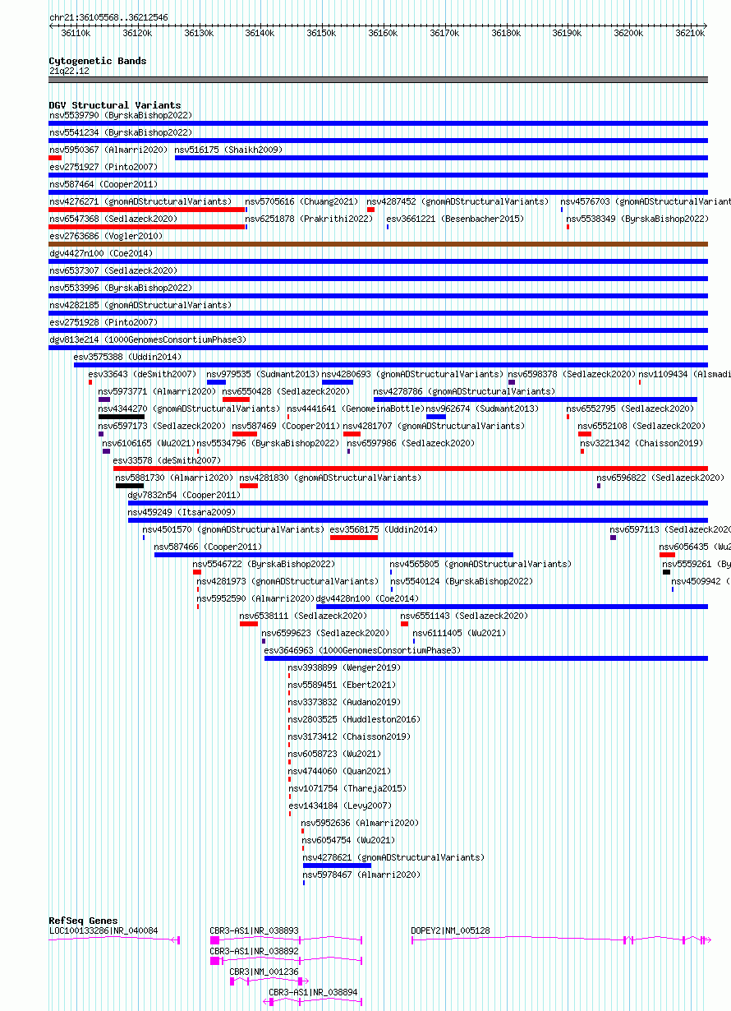Click nsv587464 (Cooper2011) label

point(103,184)
